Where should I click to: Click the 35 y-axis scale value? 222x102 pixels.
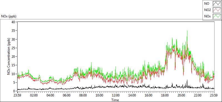[x=13, y=31]
